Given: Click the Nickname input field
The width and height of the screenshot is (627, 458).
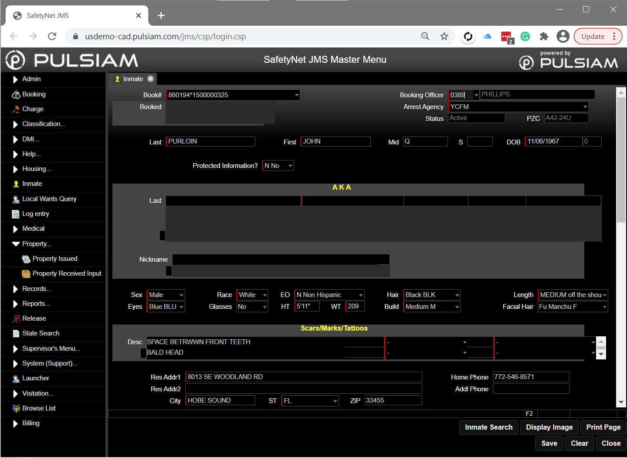Looking at the screenshot, I should 281,260.
